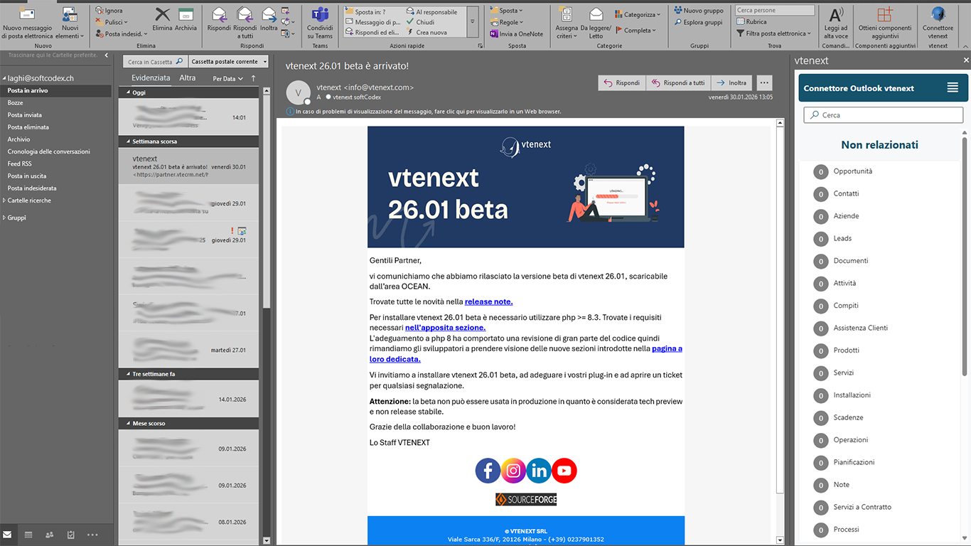Click the ribbon Rispondi envelope icon
This screenshot has width=971, height=546.
point(219,15)
